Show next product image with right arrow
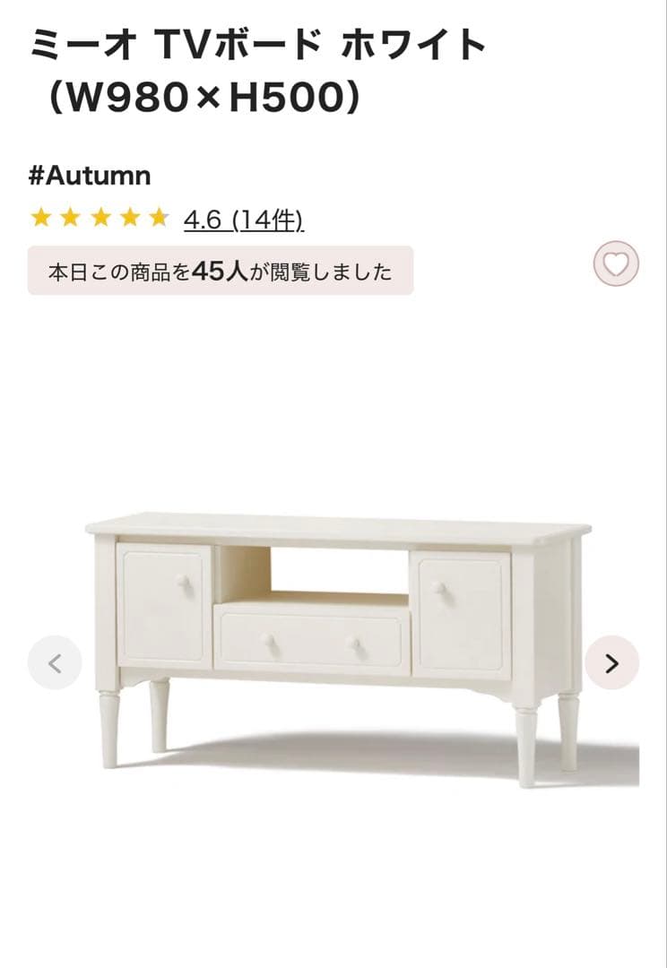 611,663
